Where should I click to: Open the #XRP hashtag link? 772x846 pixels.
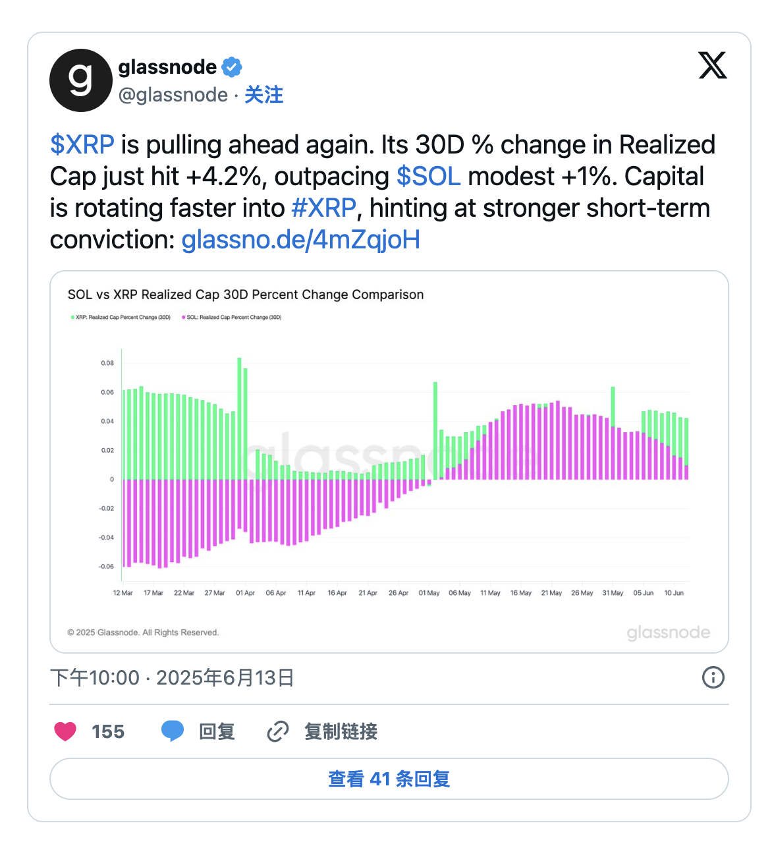[323, 208]
